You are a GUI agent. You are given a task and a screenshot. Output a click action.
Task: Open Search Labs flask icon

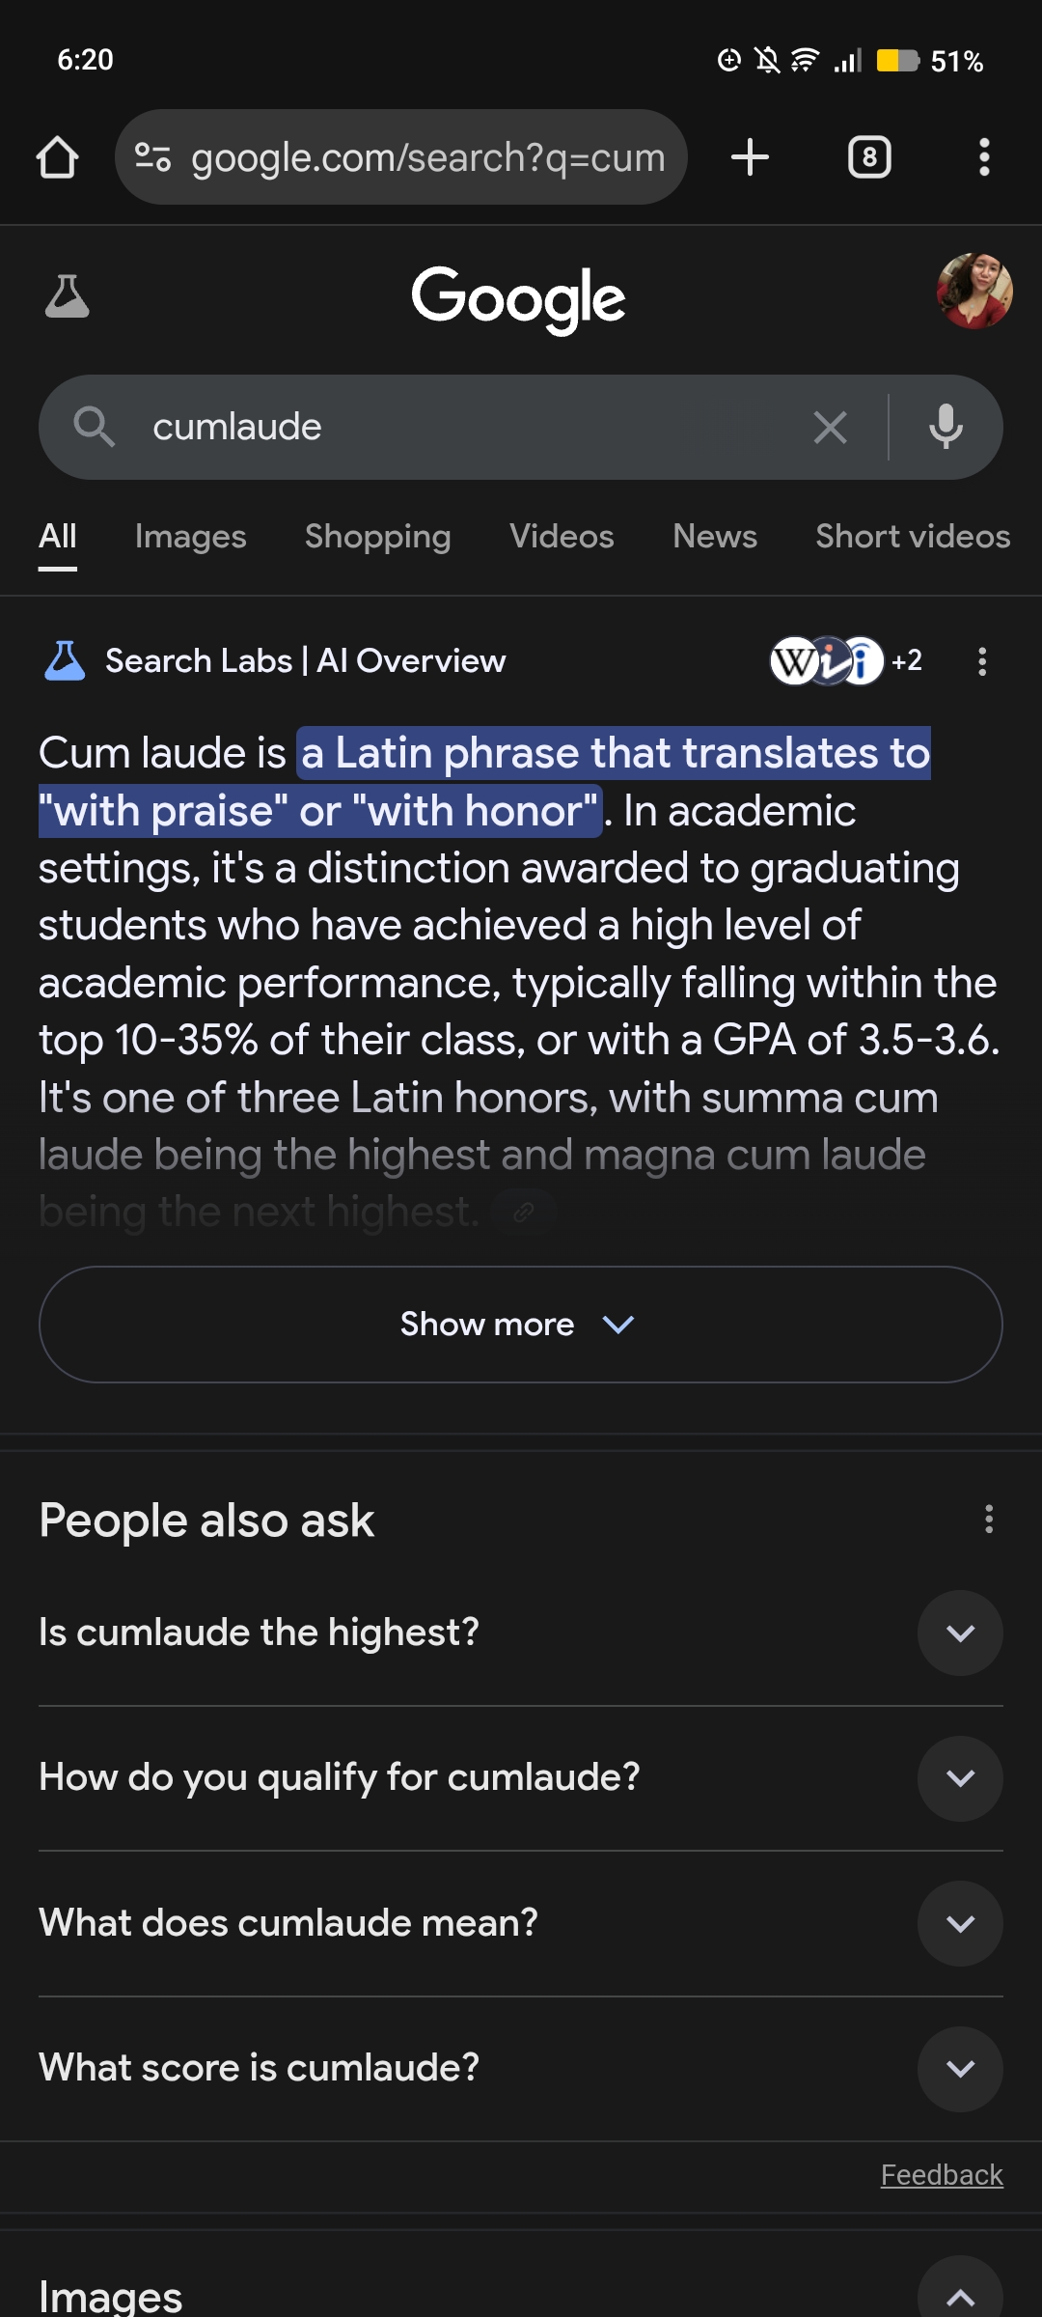pos(68,296)
